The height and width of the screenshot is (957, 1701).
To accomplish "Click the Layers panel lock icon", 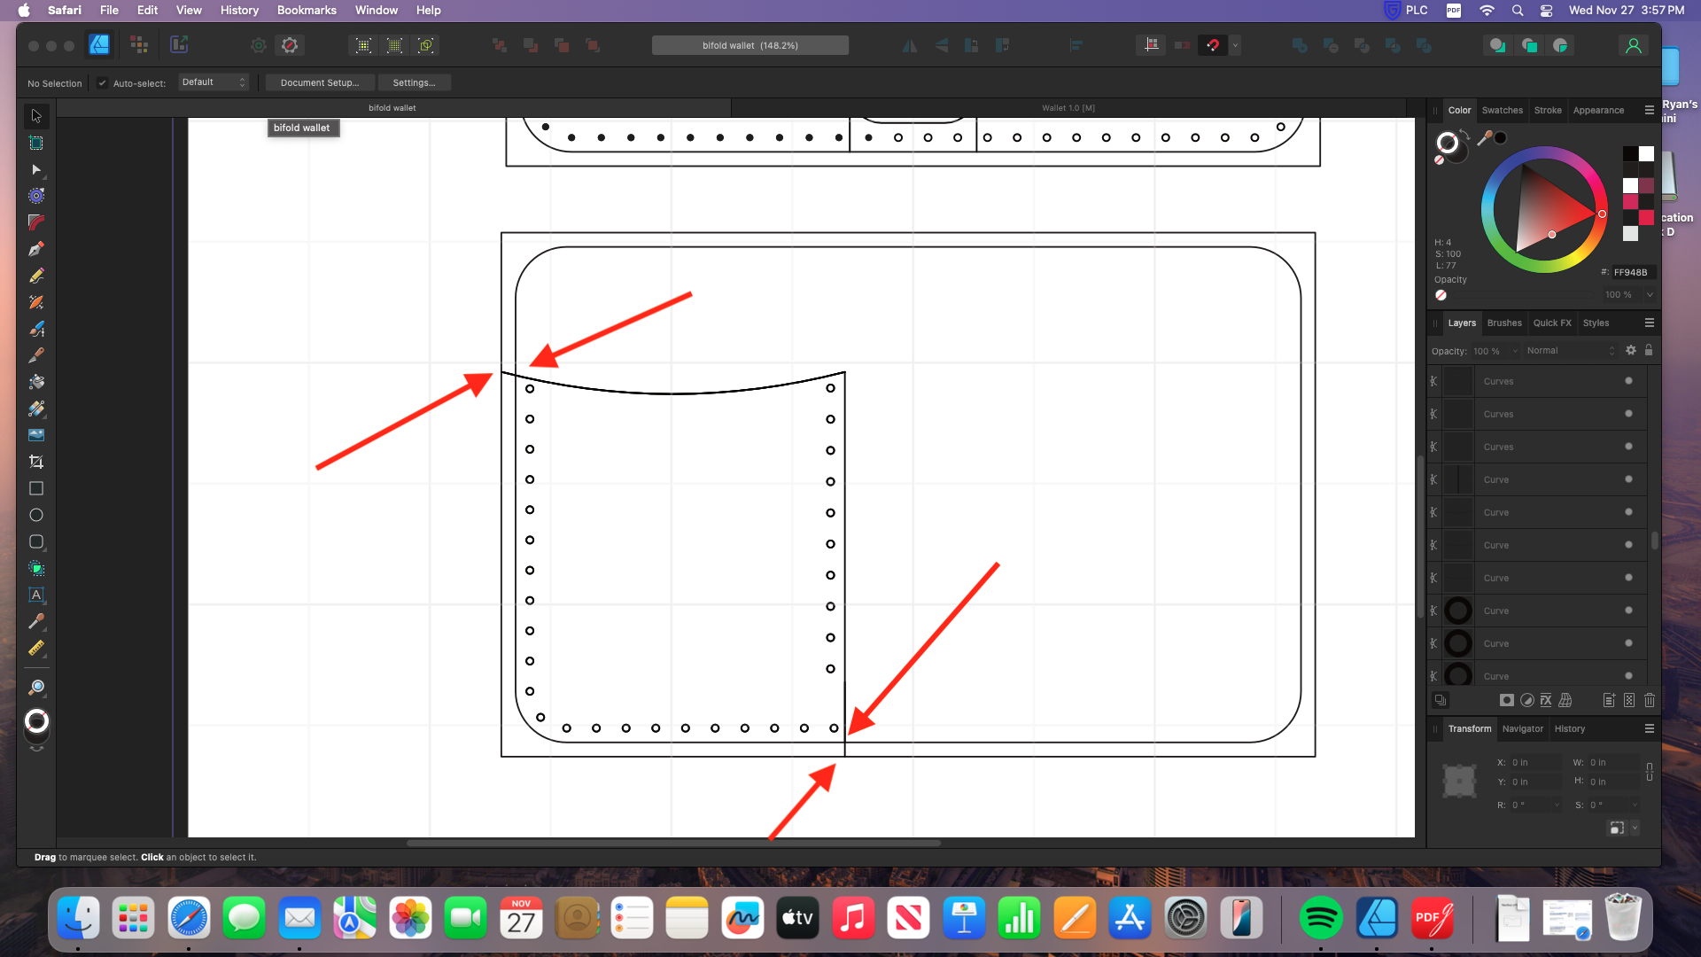I will [x=1649, y=350].
